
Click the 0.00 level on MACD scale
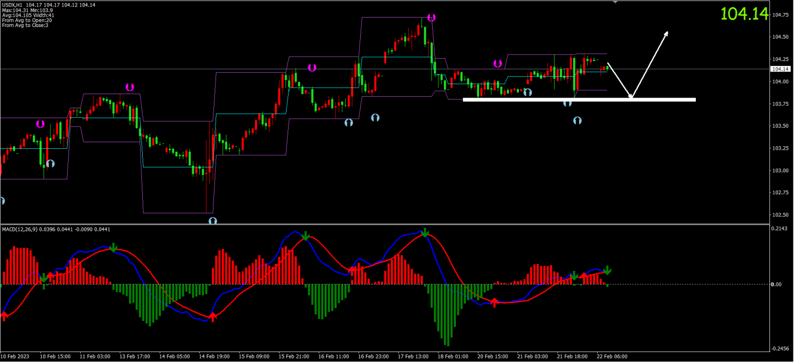(776, 284)
